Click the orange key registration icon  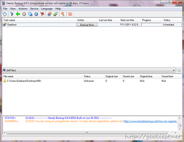pyautogui.click(x=63, y=14)
